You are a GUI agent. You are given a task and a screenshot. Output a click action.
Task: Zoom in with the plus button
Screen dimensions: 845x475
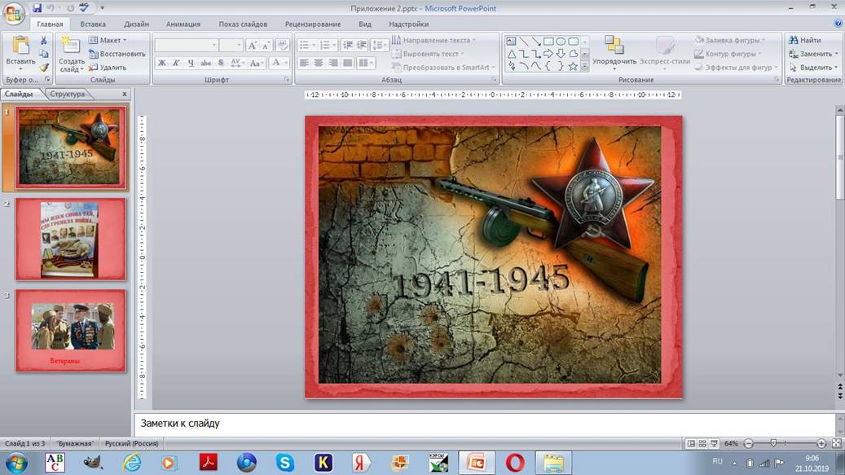pos(821,444)
